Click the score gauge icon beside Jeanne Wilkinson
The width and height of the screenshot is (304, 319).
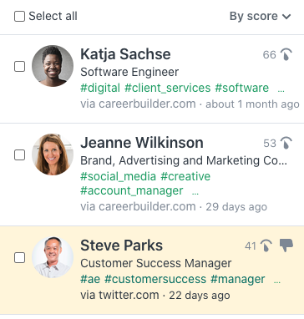click(x=286, y=143)
